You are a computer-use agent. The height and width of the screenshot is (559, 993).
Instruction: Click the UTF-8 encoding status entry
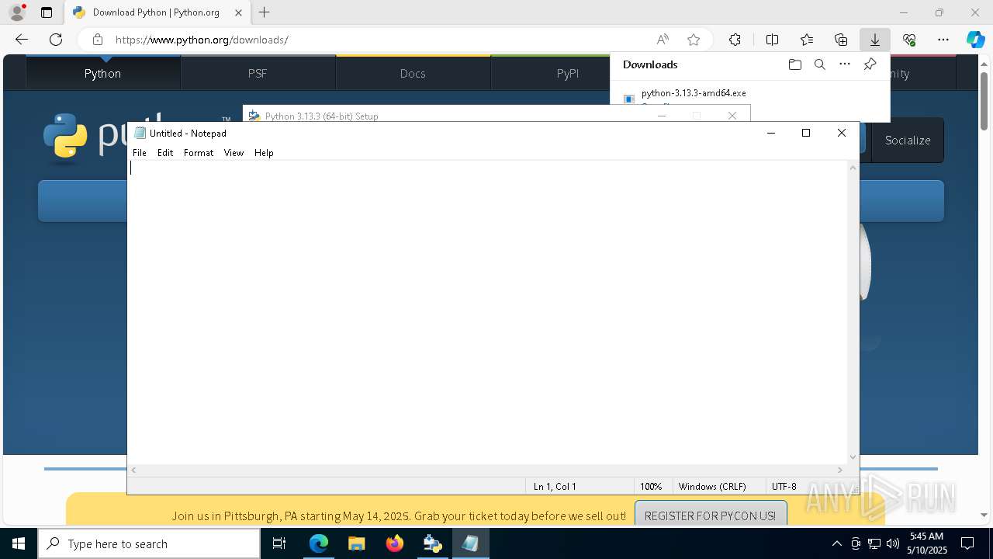[784, 487]
